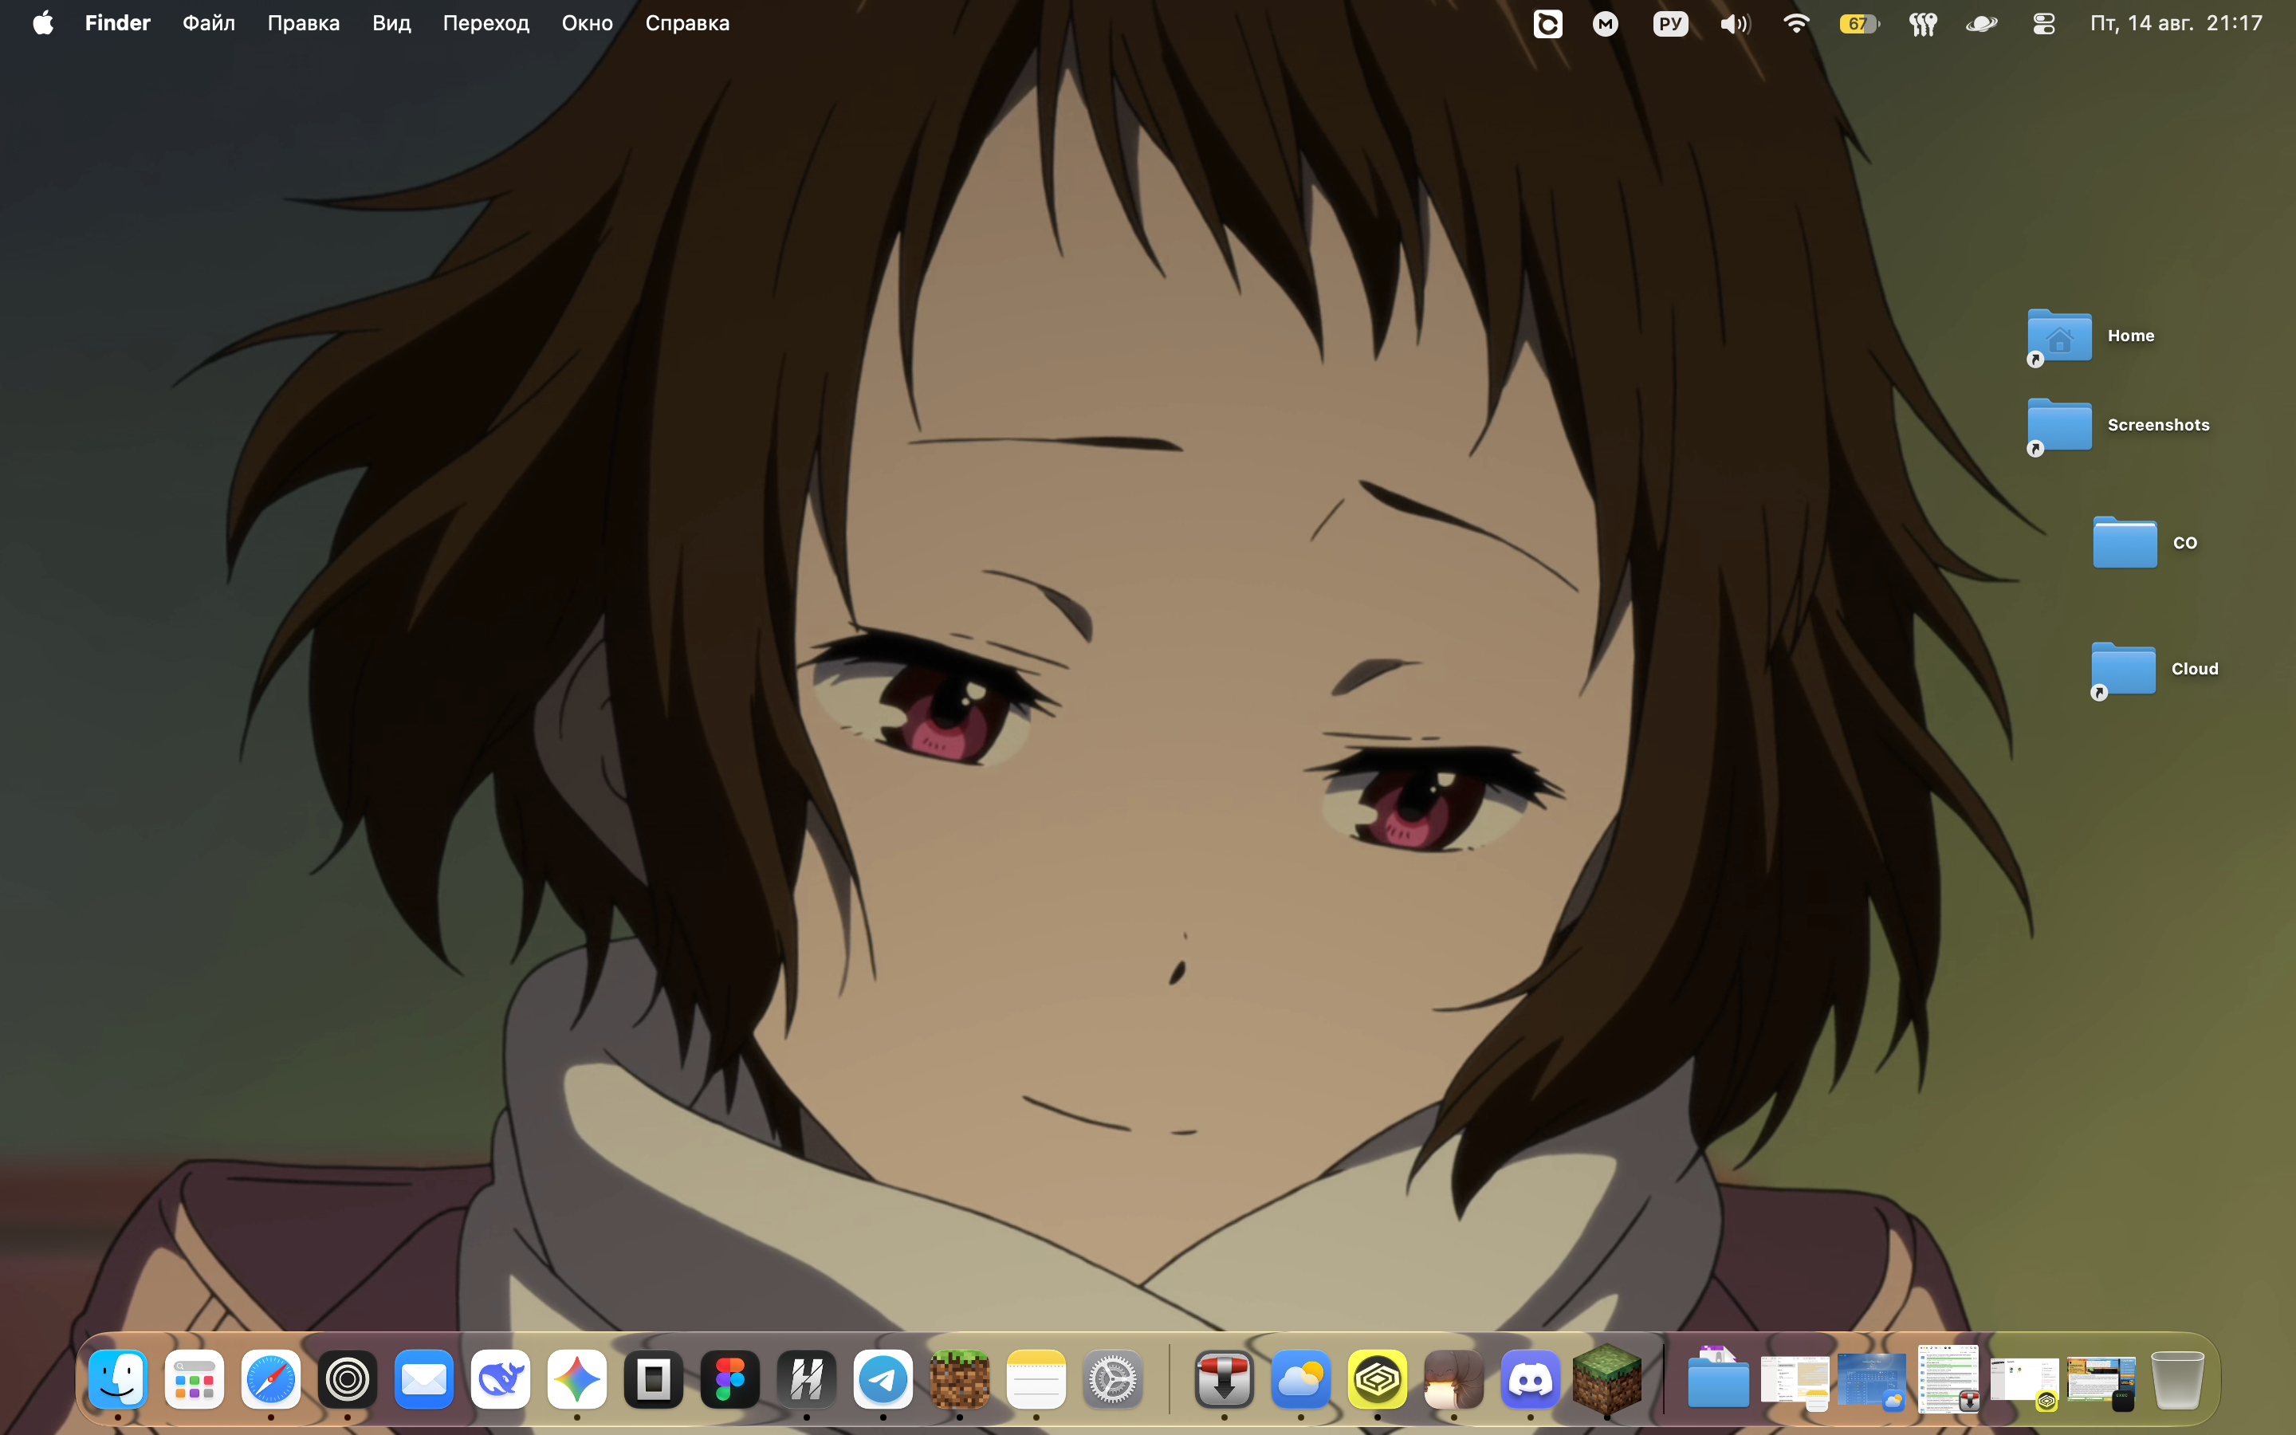Open the brown smiling-face app in dock
The width and height of the screenshot is (2296, 1435).
(x=1453, y=1379)
